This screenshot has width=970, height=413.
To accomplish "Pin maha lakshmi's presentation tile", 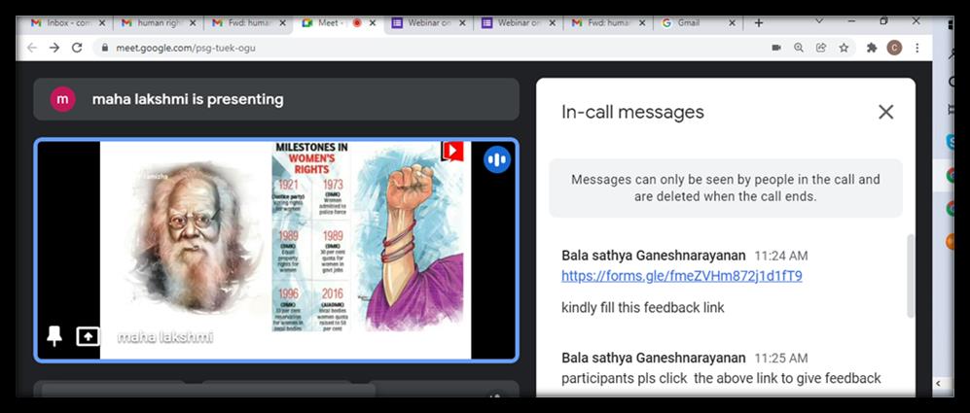I will click(54, 336).
